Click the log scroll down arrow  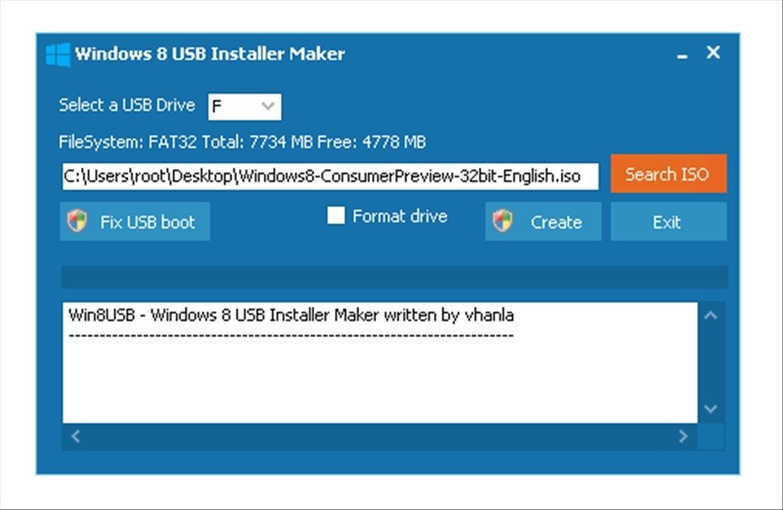point(710,408)
